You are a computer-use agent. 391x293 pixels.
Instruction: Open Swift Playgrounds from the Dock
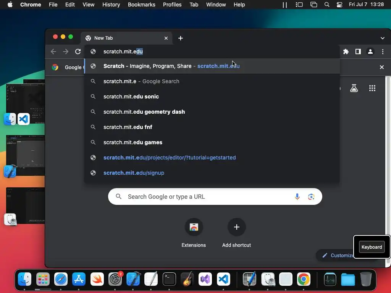97,279
